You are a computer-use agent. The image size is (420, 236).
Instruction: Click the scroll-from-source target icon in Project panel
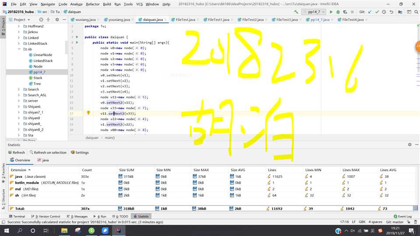(x=41, y=20)
